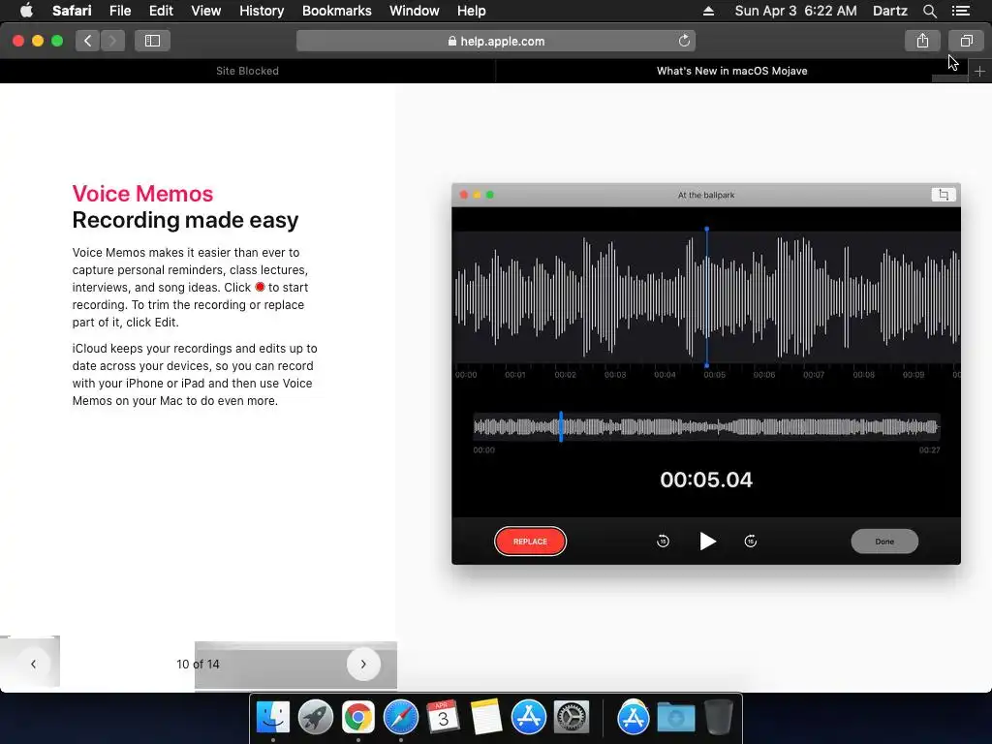This screenshot has width=992, height=744.
Task: Open Safari compass icon in Dock
Action: click(x=400, y=717)
